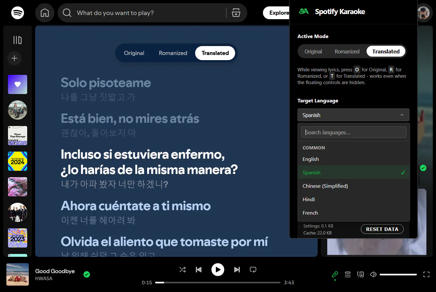
Task: Choose English from language list
Action: point(354,159)
